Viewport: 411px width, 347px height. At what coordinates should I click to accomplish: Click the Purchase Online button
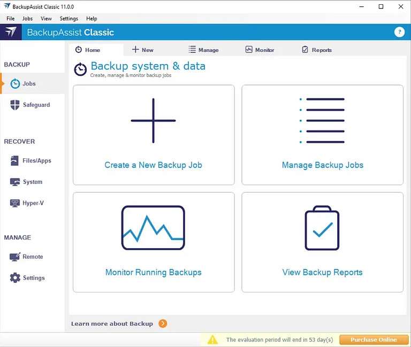click(x=374, y=340)
